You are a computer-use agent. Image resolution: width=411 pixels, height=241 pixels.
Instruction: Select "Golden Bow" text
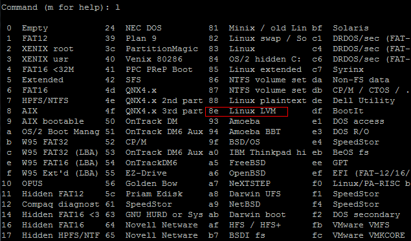pyautogui.click(x=151, y=183)
